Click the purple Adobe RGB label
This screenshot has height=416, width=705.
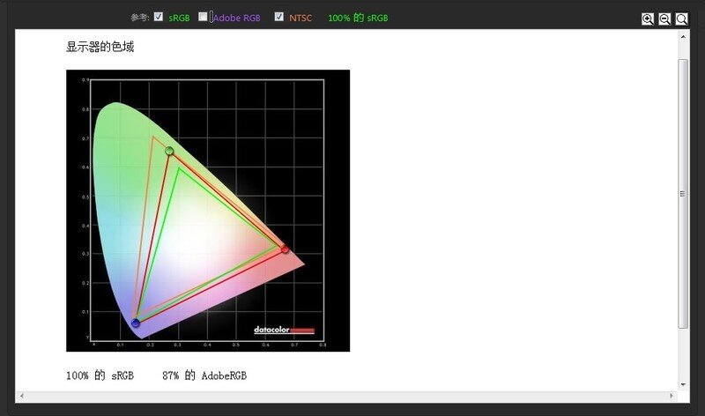point(236,18)
